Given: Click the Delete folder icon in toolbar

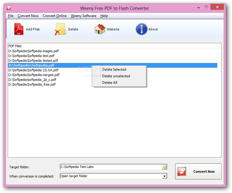Looking at the screenshot, I should pyautogui.click(x=60, y=29).
